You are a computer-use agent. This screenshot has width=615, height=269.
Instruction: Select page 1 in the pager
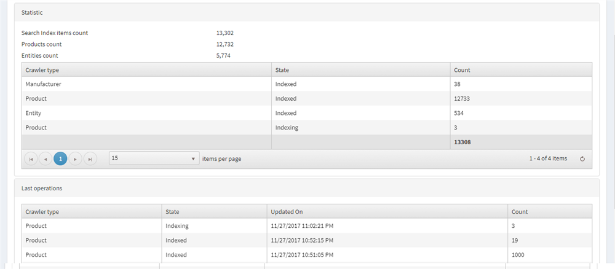60,159
